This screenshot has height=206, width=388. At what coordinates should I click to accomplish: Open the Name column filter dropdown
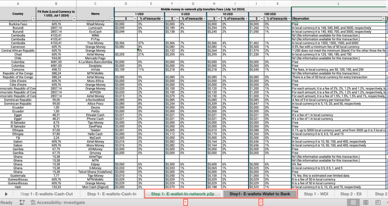(112, 19)
